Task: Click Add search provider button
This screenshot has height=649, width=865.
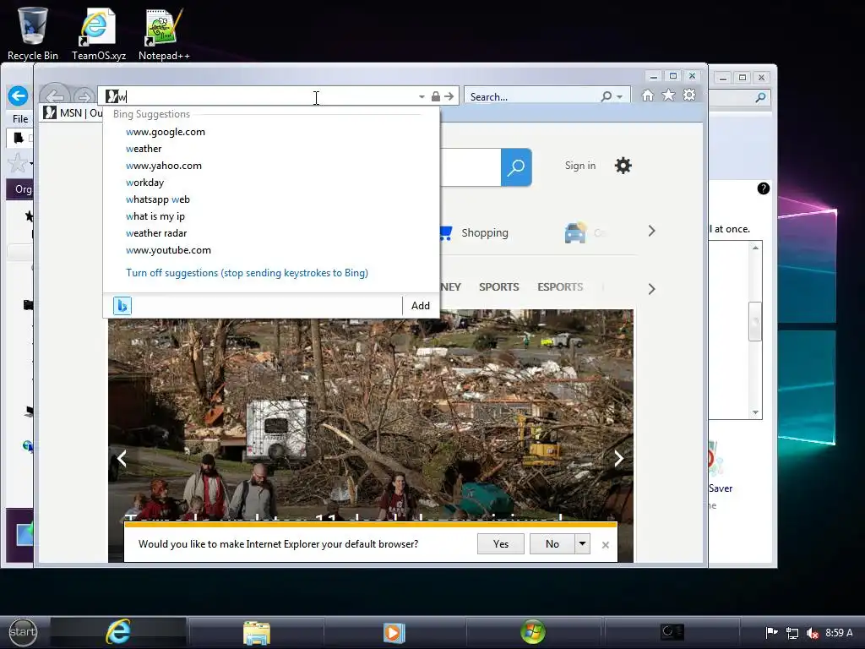Action: [421, 306]
